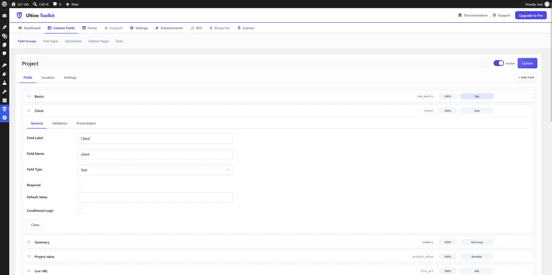Click the drag handle of Project value field
The height and width of the screenshot is (275, 552).
pyautogui.click(x=29, y=257)
